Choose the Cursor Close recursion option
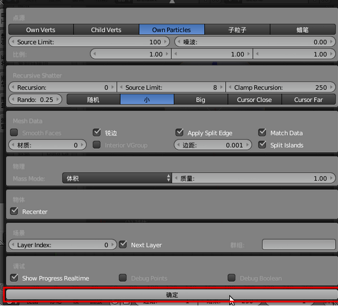 254,100
